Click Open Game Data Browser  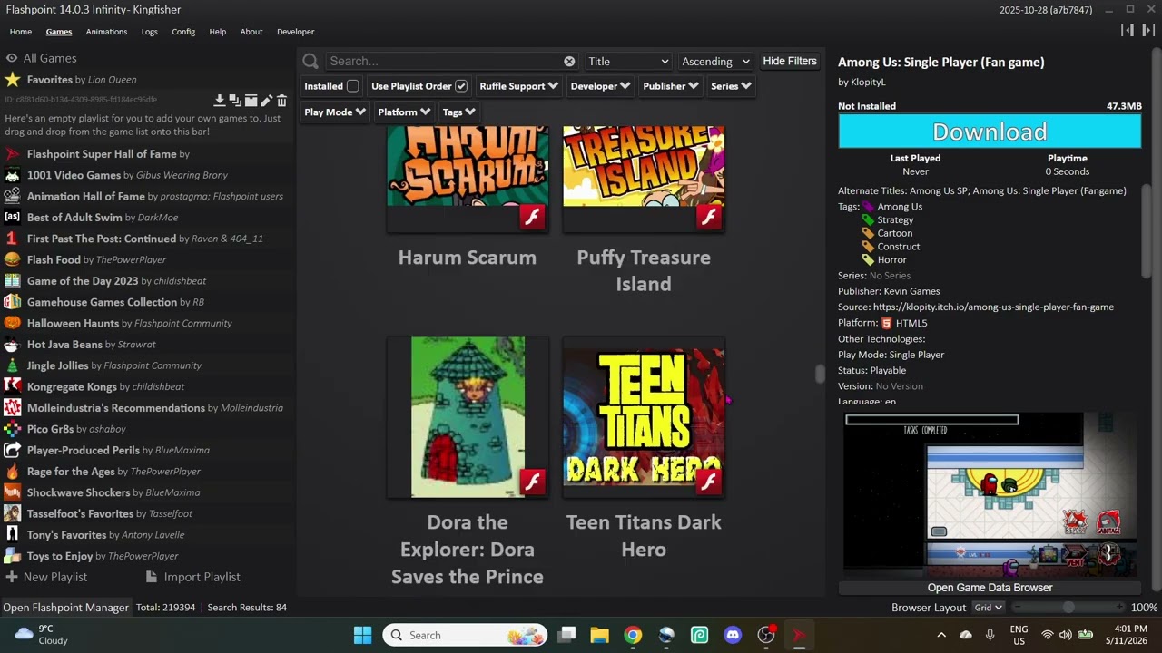point(990,588)
